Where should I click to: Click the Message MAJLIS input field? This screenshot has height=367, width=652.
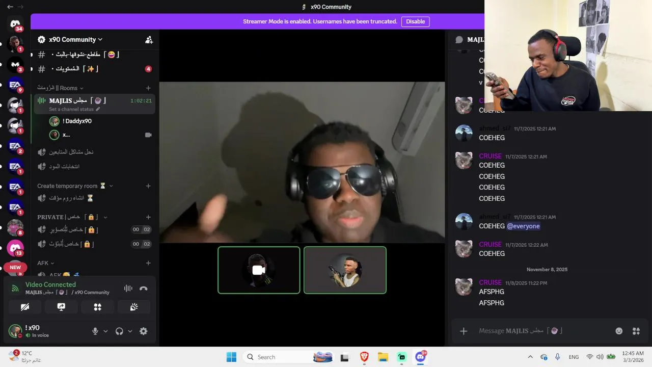pos(540,331)
